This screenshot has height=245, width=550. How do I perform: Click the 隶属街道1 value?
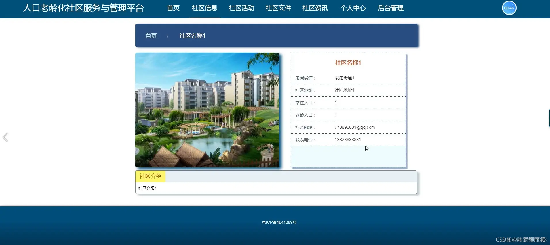coord(345,78)
